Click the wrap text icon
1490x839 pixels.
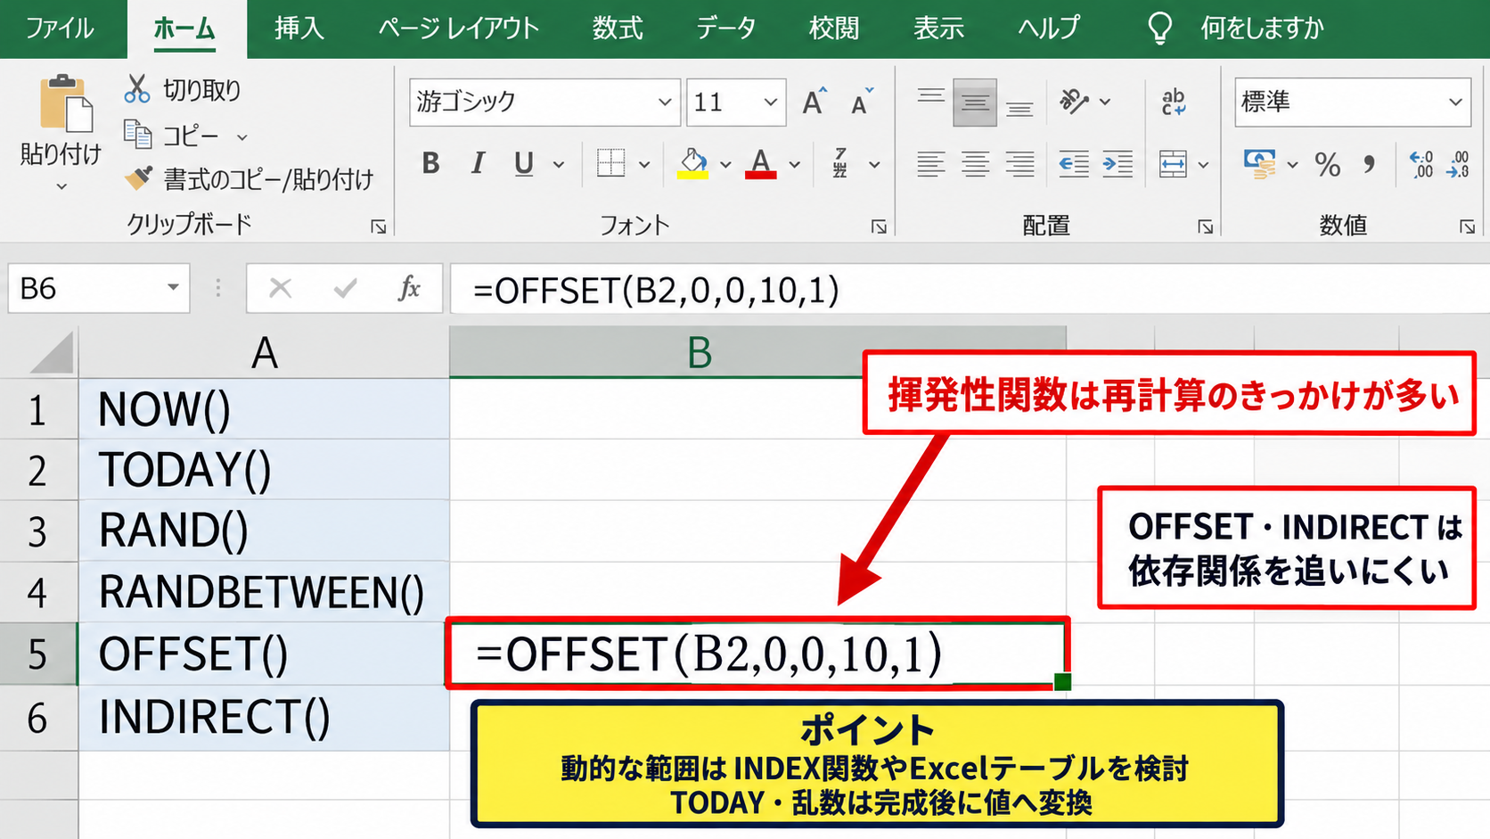(1174, 102)
